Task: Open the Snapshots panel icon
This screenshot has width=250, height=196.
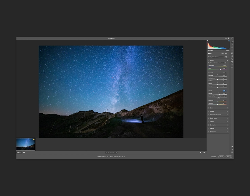Action: tap(232, 62)
